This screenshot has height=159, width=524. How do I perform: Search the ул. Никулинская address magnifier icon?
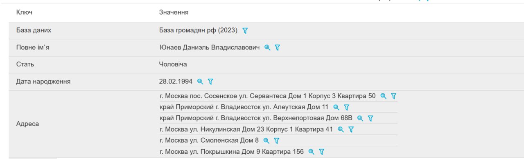click(x=341, y=129)
